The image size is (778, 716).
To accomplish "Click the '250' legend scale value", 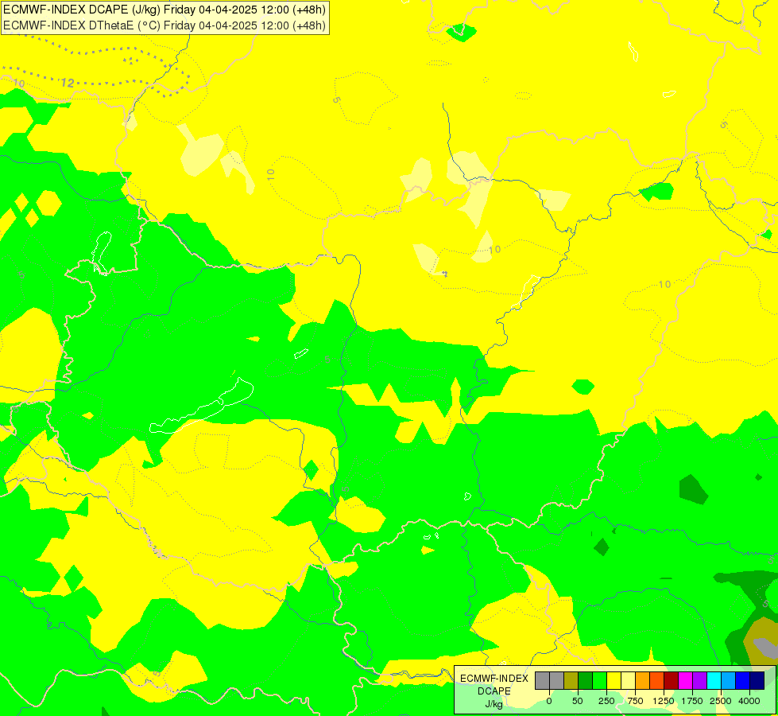I will 606,701.
